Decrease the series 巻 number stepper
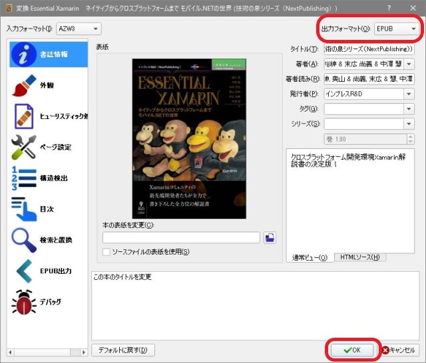This screenshot has width=426, height=363. (411, 142)
